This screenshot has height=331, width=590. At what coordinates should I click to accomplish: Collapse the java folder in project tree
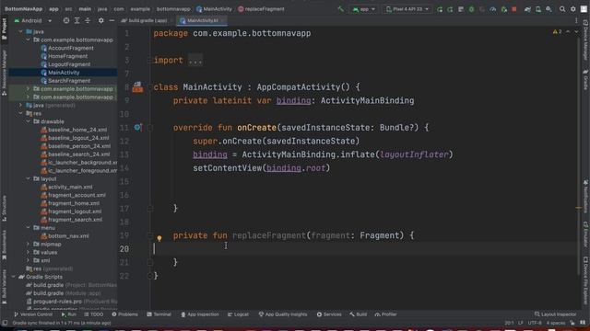[x=20, y=31]
